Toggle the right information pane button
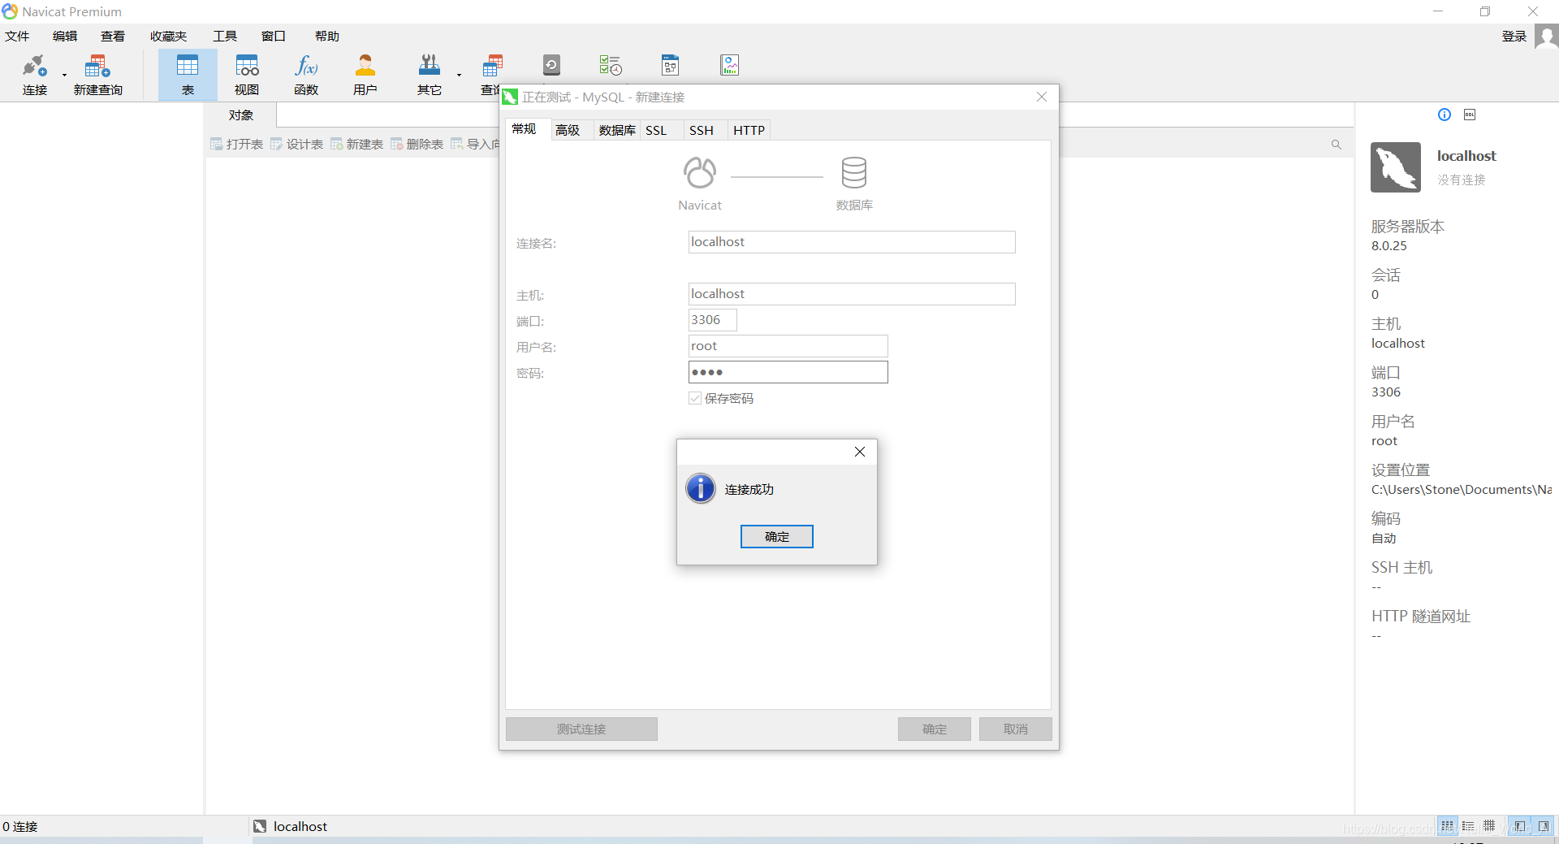 tap(1544, 826)
